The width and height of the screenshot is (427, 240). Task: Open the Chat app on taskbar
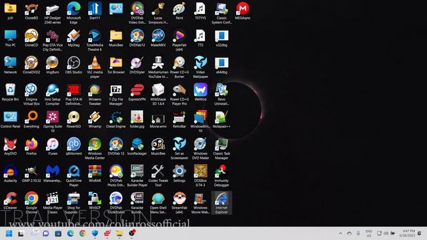click(x=46, y=233)
